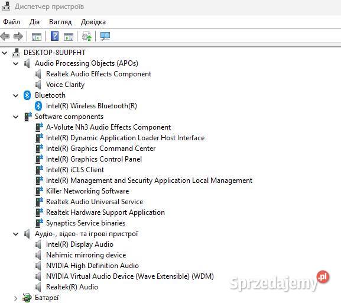Collapse the Software components category
Viewport: 341px width, 303px height.
[x=16, y=117]
